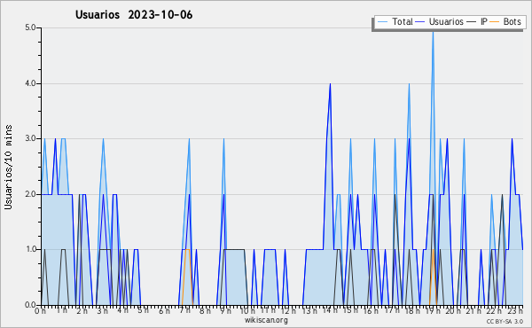The height and width of the screenshot is (328, 532).
Task: Click the '3 h' x-axis label
Action: pos(102,310)
